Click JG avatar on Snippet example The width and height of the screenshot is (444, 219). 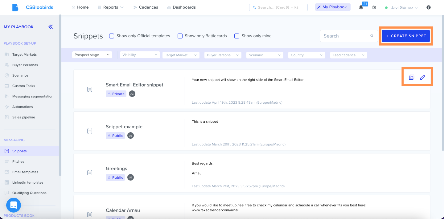pos(130,136)
